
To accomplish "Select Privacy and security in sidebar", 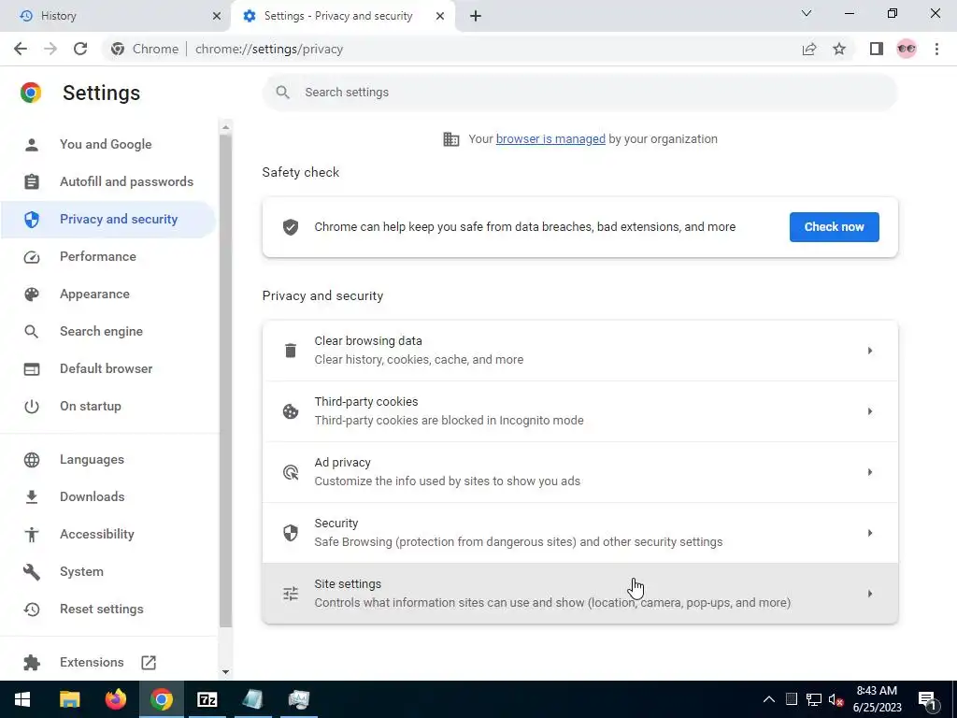I will pos(108,219).
